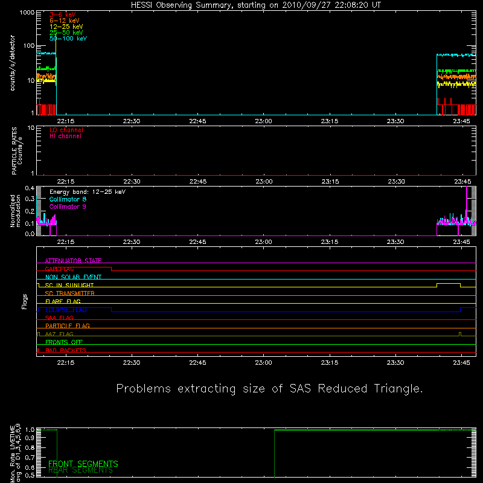
Task: Click the PARTICLE RATES axis label
Action: [14, 151]
